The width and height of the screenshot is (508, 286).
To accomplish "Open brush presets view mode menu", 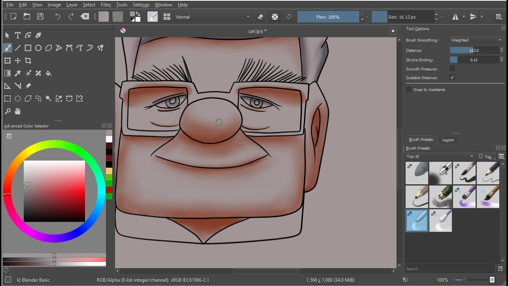I will (x=501, y=157).
